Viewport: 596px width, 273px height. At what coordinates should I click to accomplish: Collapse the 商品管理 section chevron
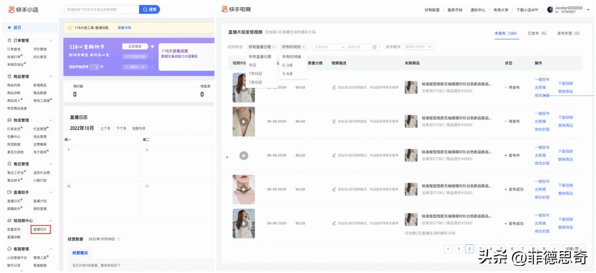tap(51, 76)
